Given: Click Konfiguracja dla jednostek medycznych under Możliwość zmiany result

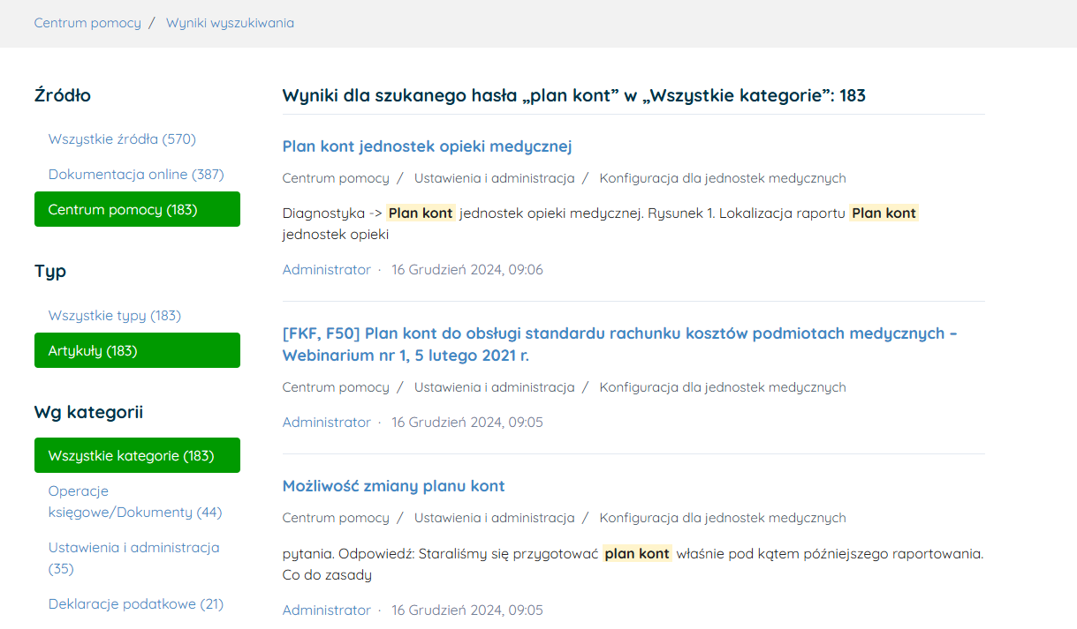Looking at the screenshot, I should click(723, 517).
